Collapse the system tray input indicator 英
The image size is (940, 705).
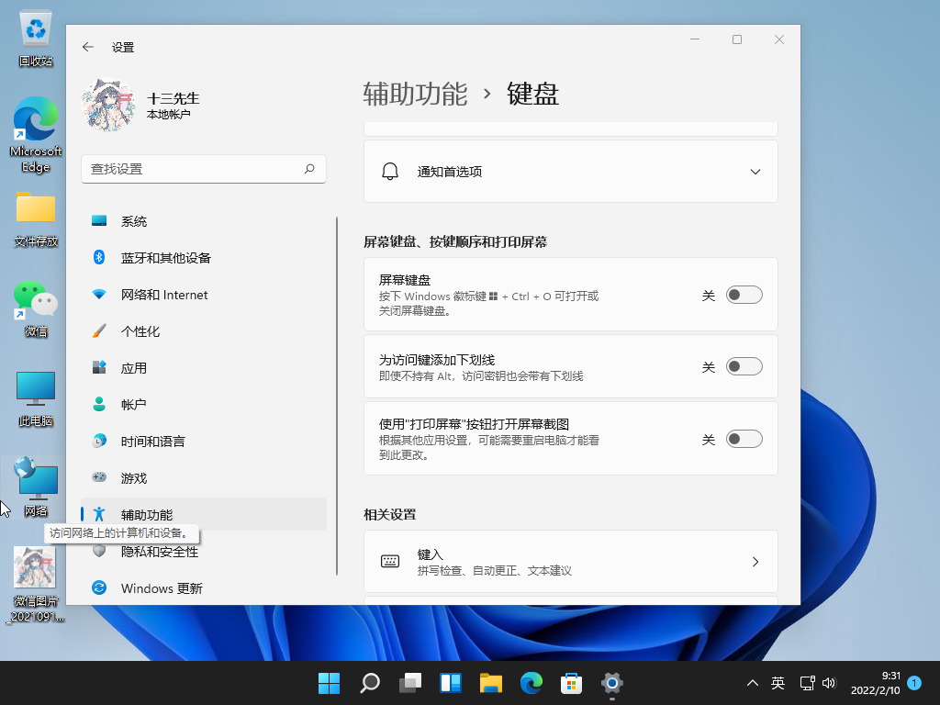(x=777, y=683)
